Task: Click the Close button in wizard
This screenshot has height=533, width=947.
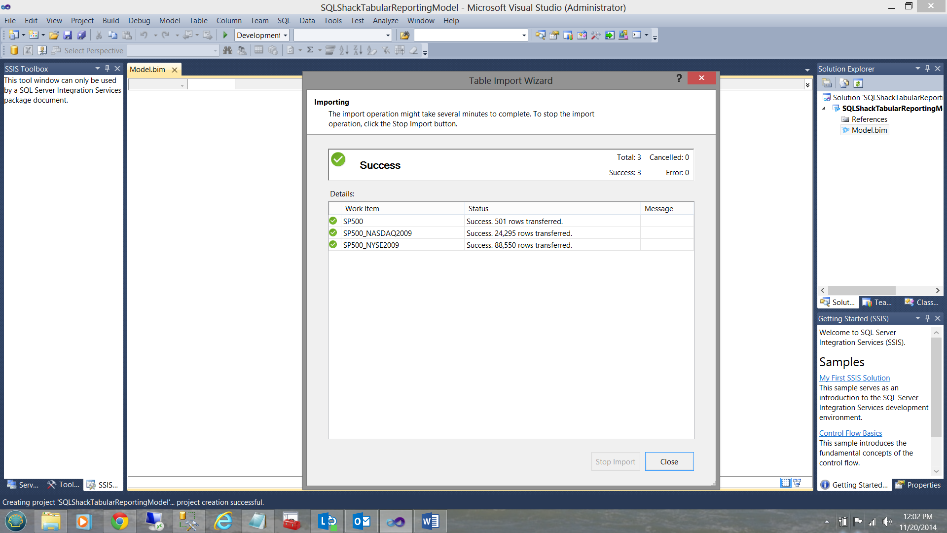Action: pyautogui.click(x=669, y=461)
